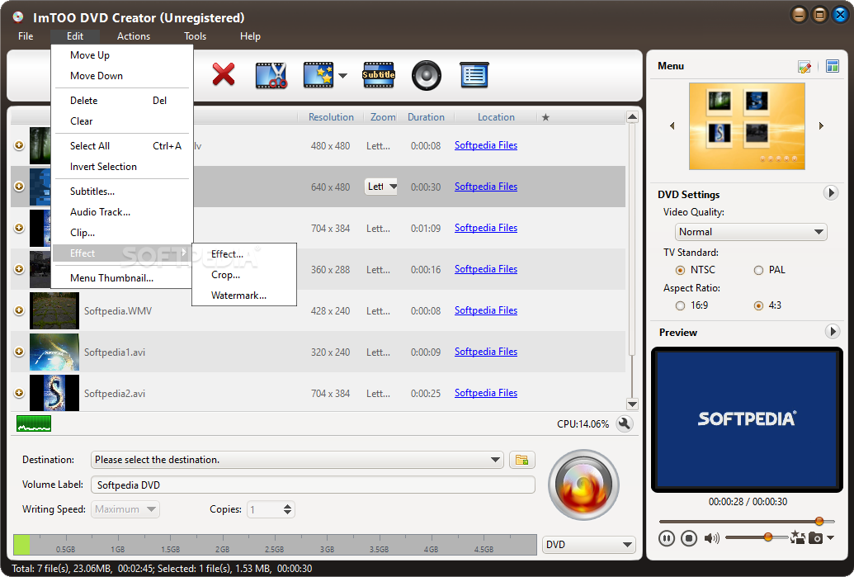Open Softpedia Files link of 480 x 480 row

point(486,145)
